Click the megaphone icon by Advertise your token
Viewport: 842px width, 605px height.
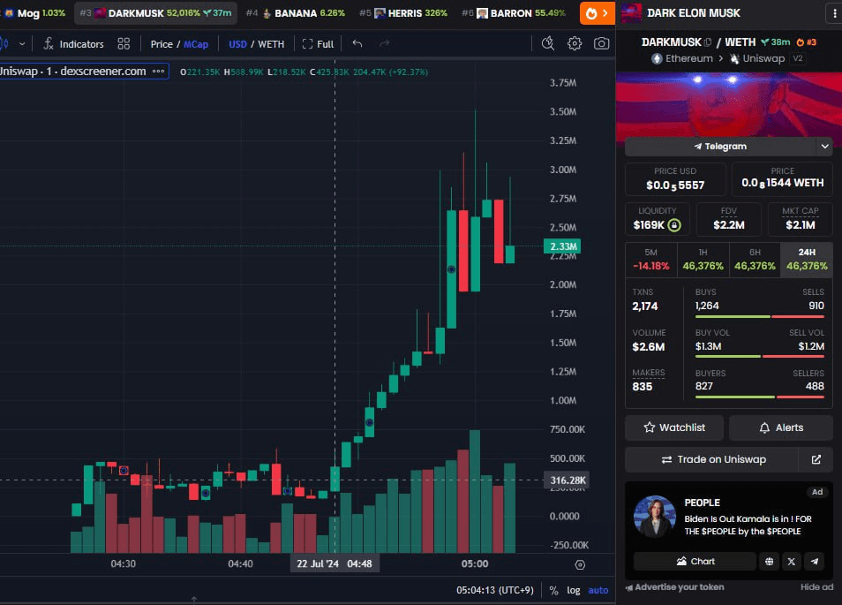click(629, 588)
